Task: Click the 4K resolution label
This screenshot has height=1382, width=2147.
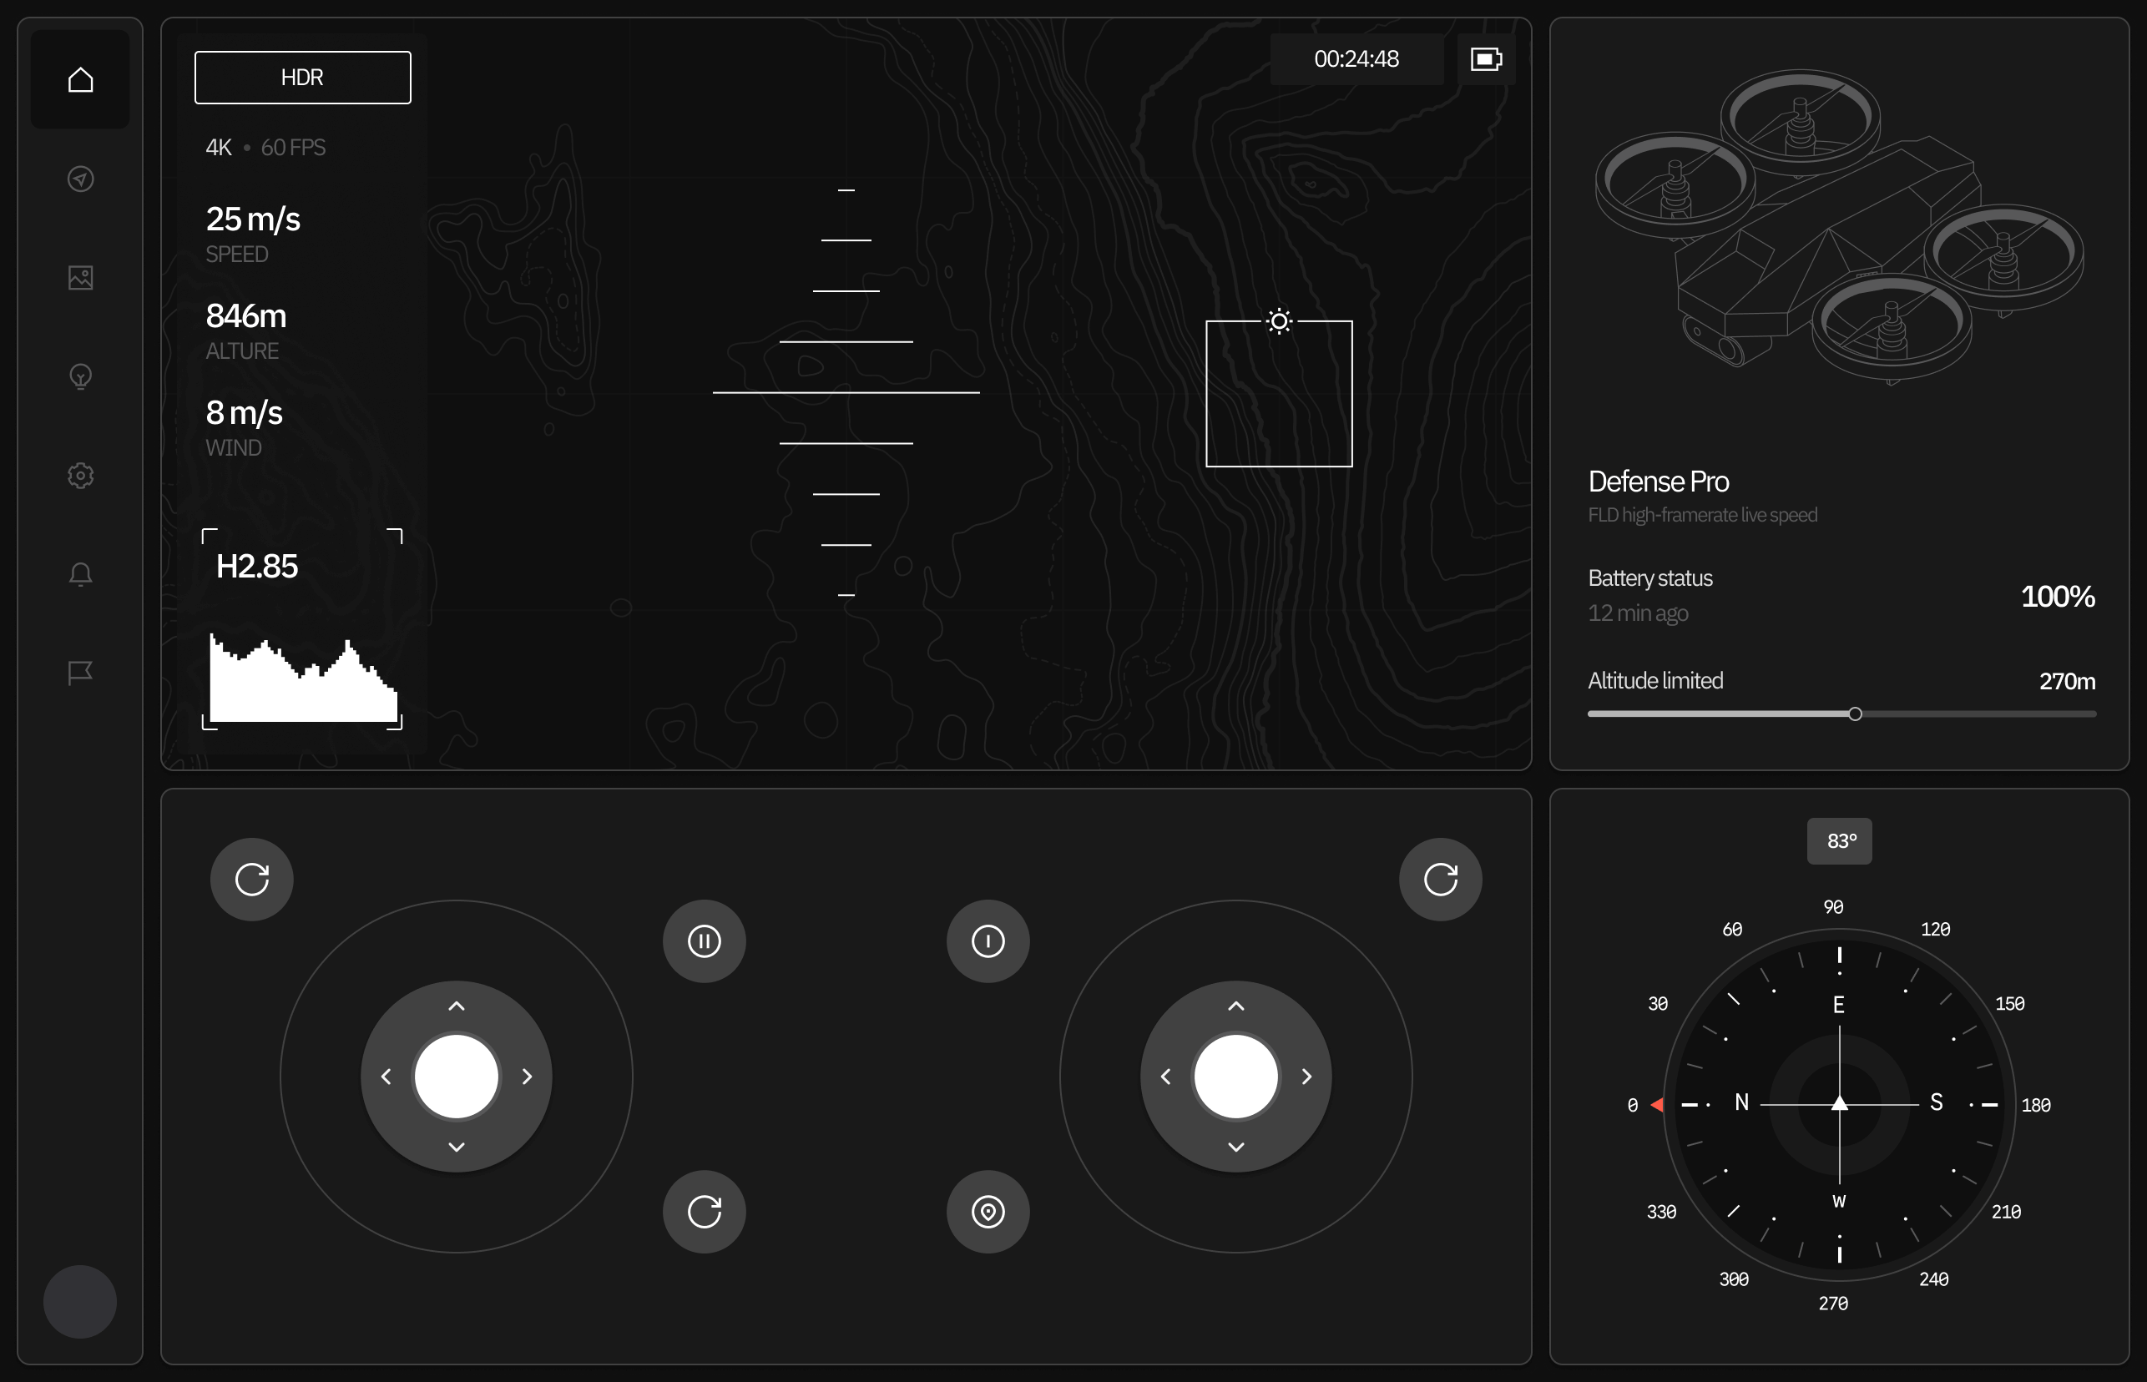Action: [218, 147]
